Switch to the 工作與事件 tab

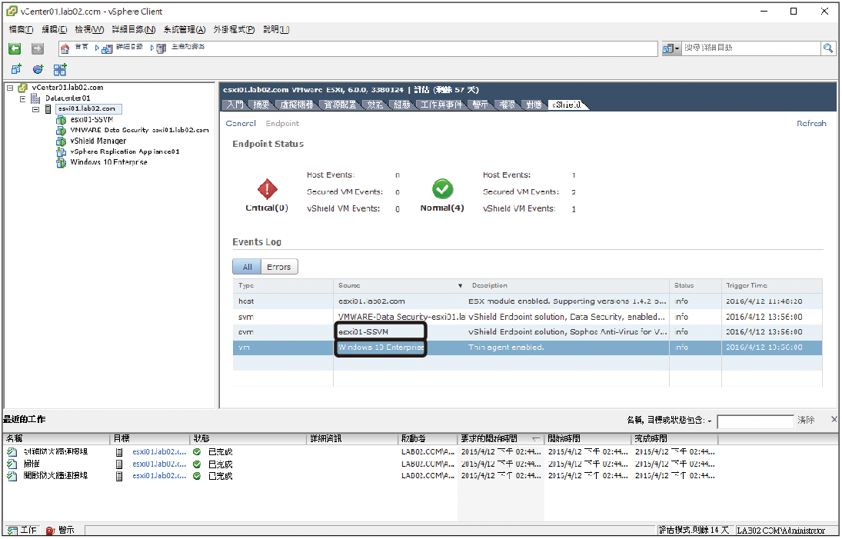[441, 105]
